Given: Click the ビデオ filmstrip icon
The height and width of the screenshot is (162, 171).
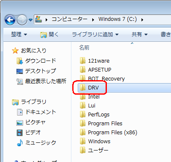Looking at the screenshot, I should click(20, 133).
